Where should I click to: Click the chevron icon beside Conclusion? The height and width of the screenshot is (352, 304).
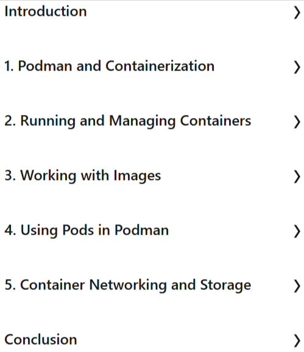pyautogui.click(x=297, y=341)
